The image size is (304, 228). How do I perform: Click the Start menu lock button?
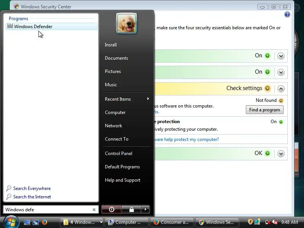pos(131,209)
